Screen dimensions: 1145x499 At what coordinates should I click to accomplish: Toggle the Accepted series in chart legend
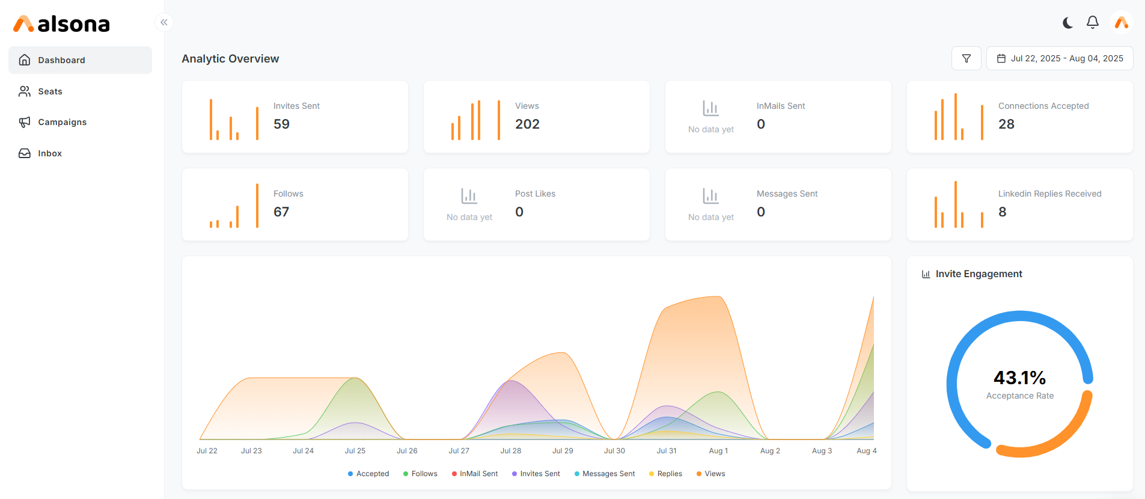pyautogui.click(x=368, y=474)
